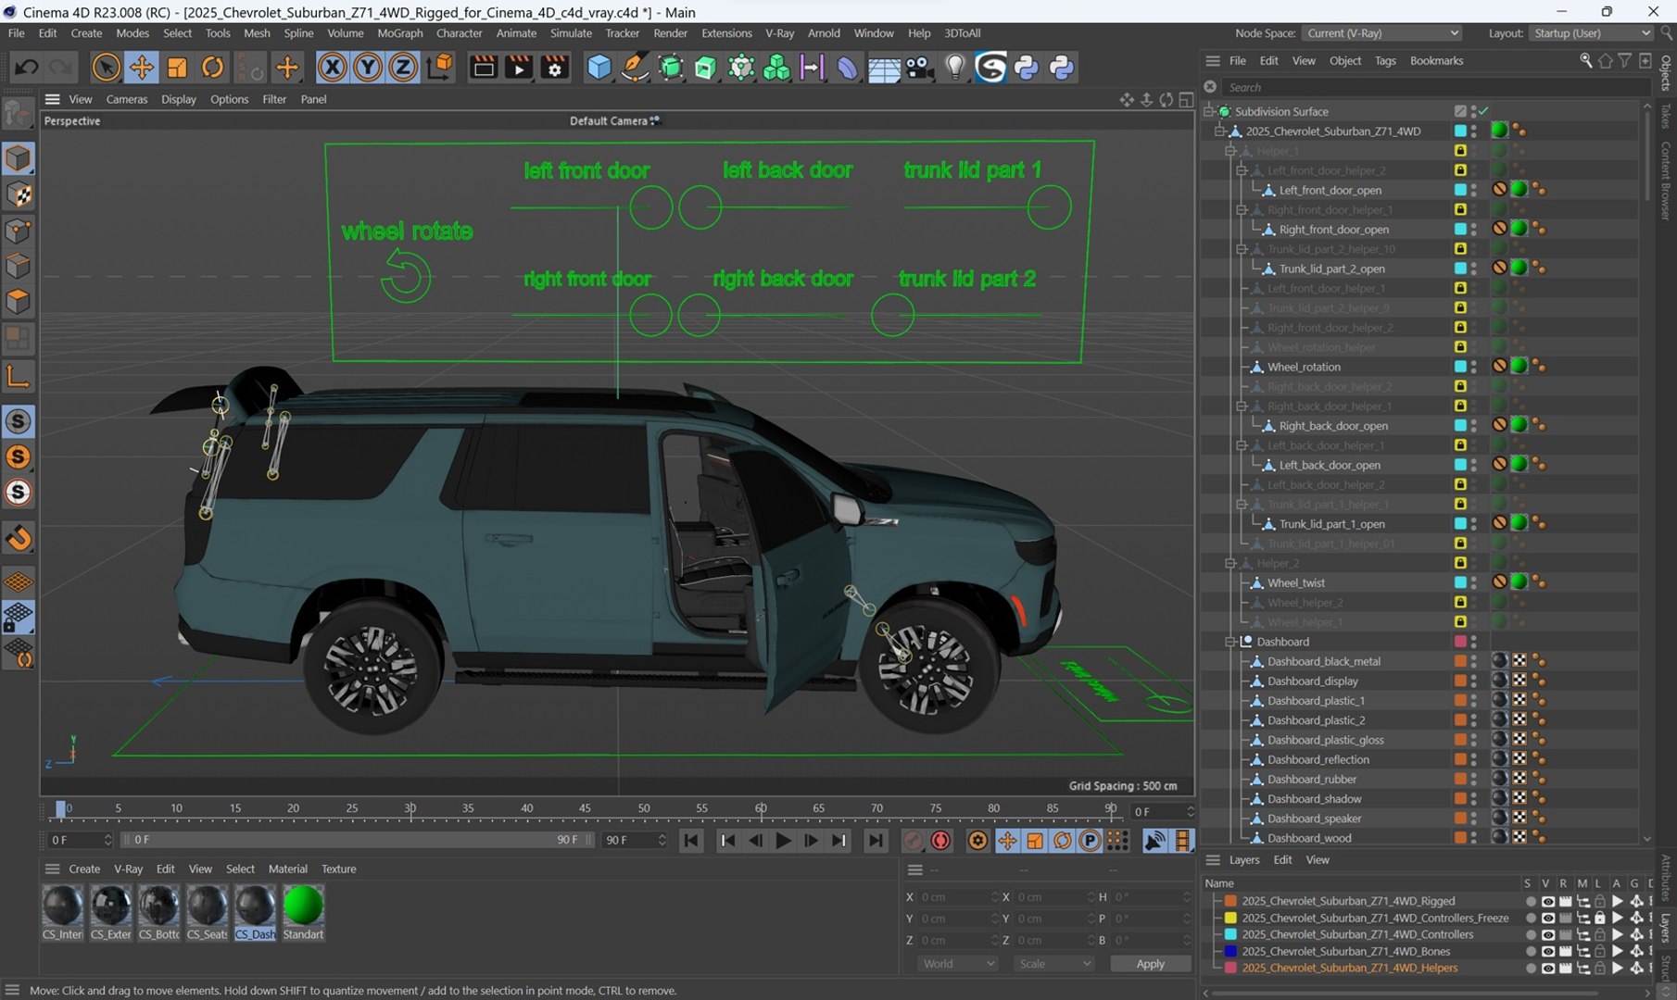This screenshot has height=1000, width=1677.
Task: Select the Scale tool
Action: coord(177,67)
